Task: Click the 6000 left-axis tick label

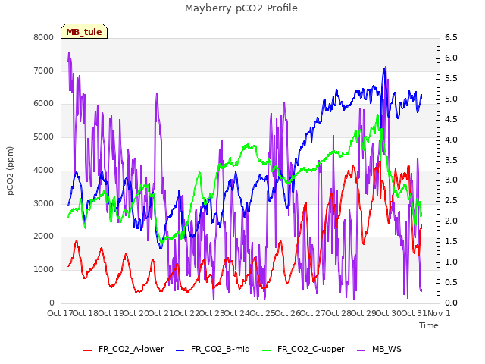Action: tap(44, 104)
